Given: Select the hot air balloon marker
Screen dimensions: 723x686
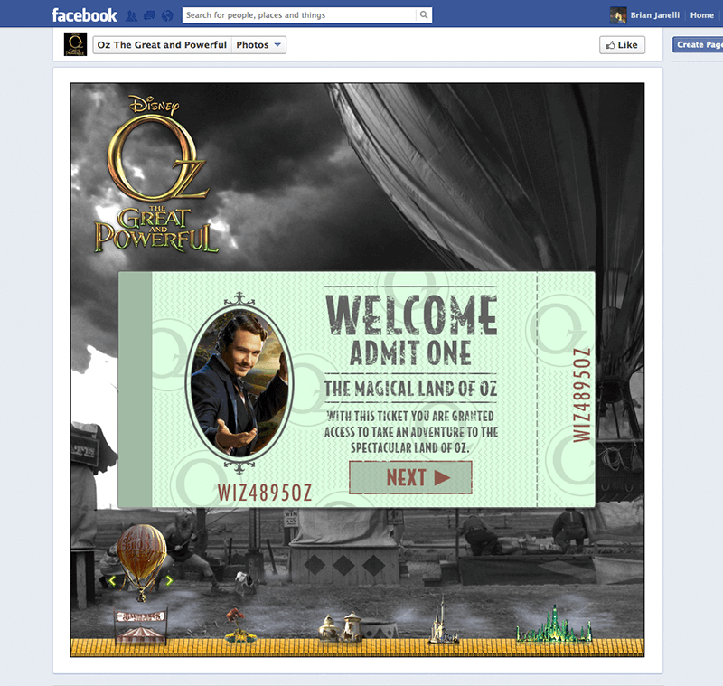Looking at the screenshot, I should tap(142, 561).
